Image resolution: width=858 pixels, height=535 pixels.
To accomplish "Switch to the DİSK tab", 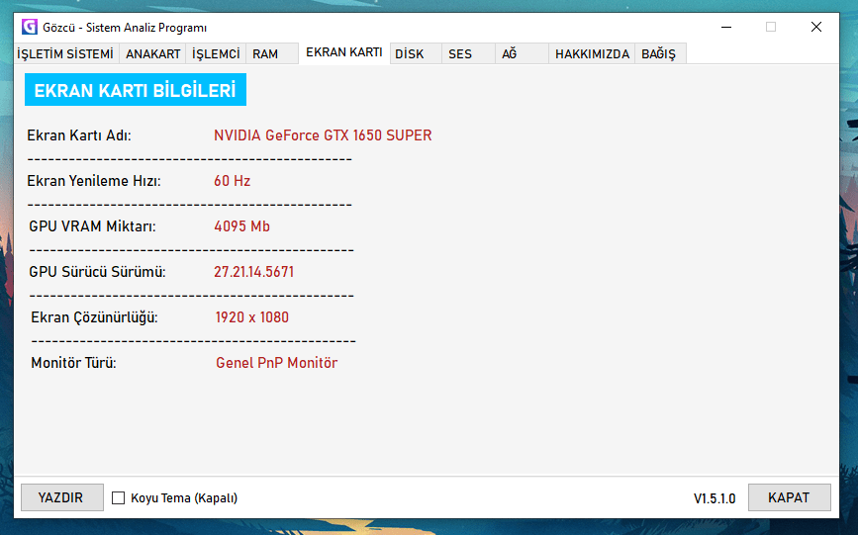I will pos(416,53).
